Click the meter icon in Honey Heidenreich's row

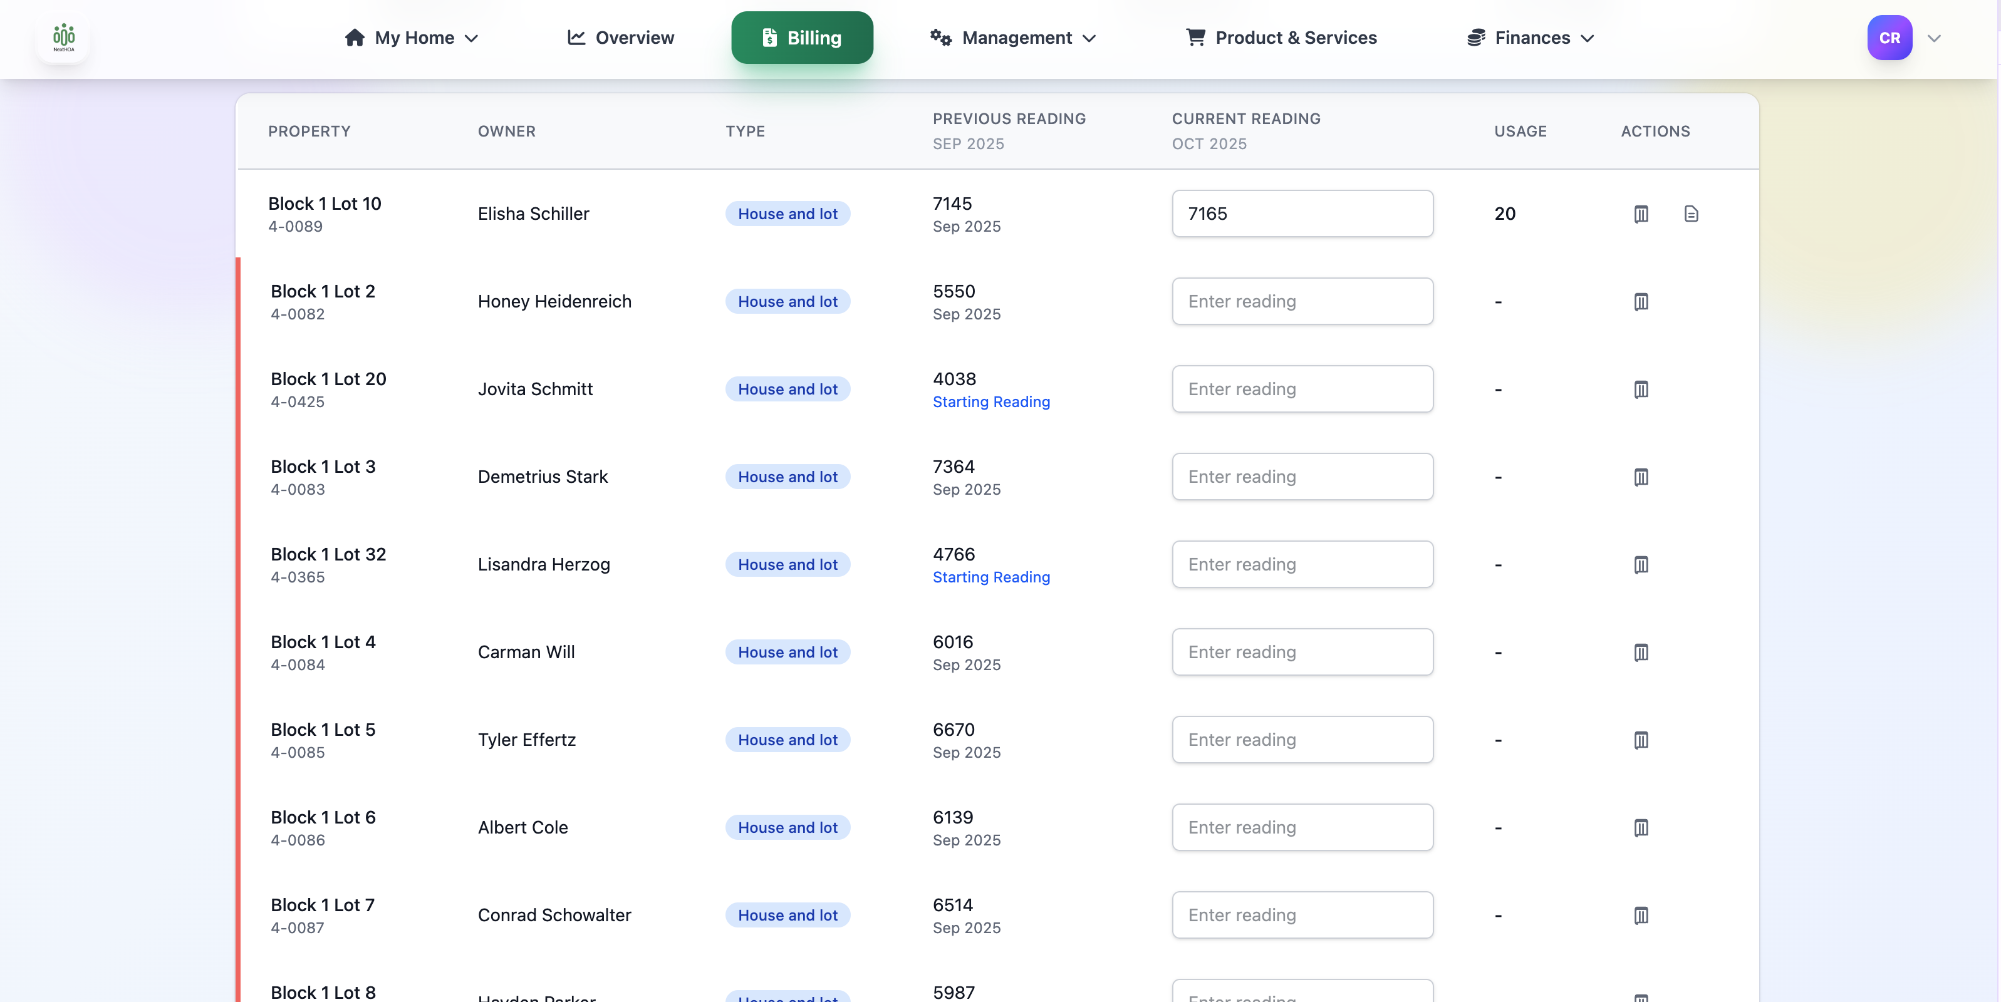click(x=1641, y=301)
